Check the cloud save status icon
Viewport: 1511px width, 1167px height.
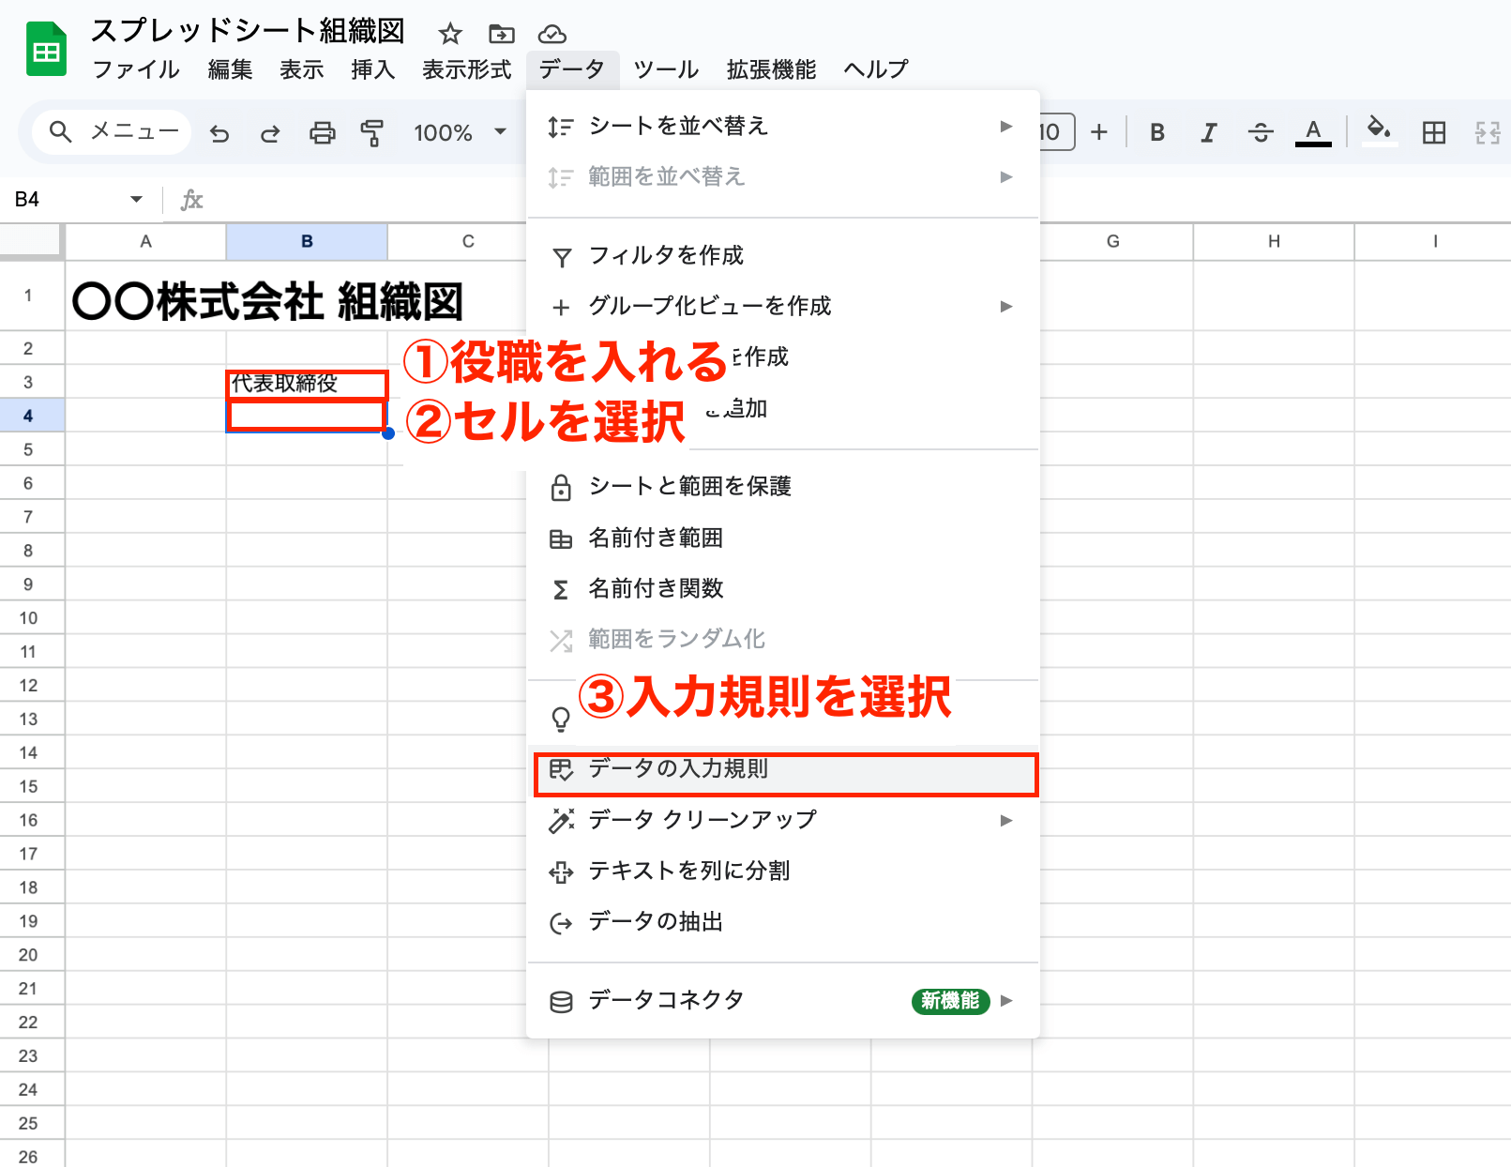[x=552, y=34]
